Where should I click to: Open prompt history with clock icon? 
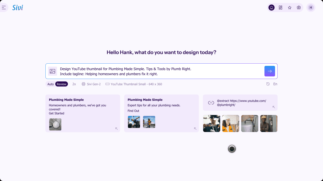[268, 84]
